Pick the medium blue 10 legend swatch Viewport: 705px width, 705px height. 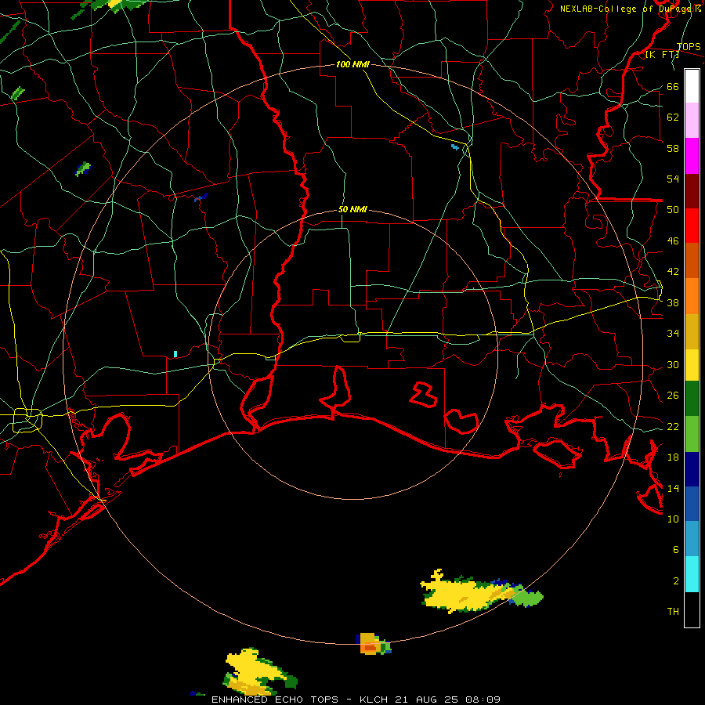[x=692, y=504]
